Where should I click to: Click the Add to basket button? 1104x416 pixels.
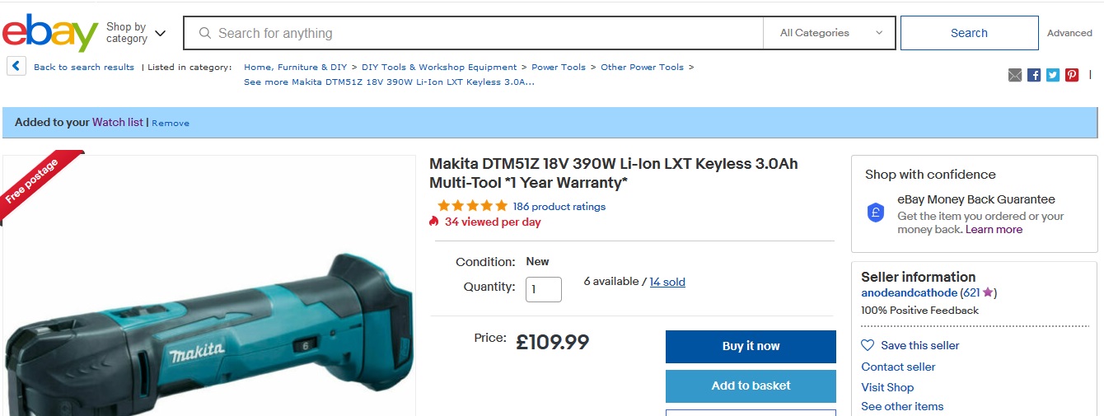[x=751, y=386]
